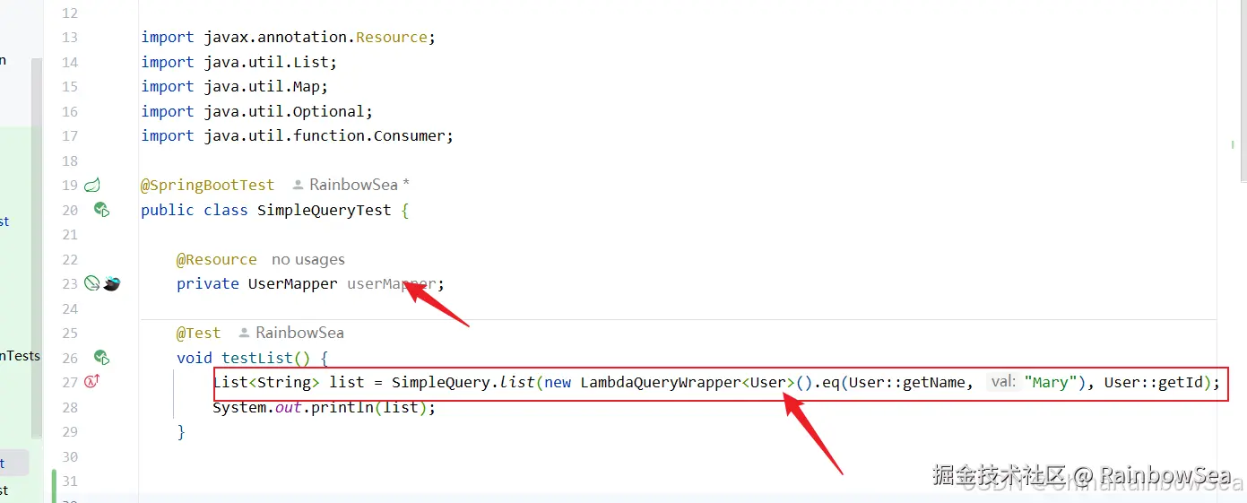Click the import javax.annotation.Resource line
The height and width of the screenshot is (503, 1247).
288,38
